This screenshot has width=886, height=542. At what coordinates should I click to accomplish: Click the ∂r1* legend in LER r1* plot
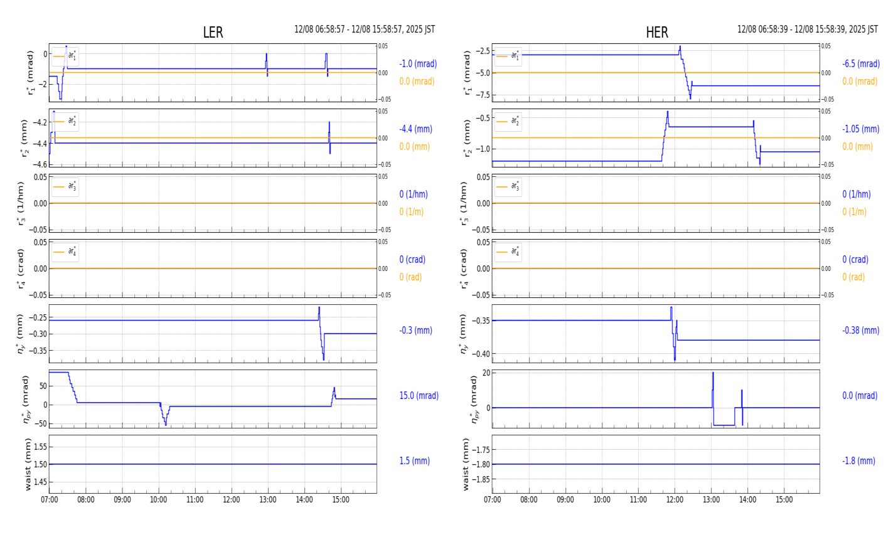click(65, 56)
